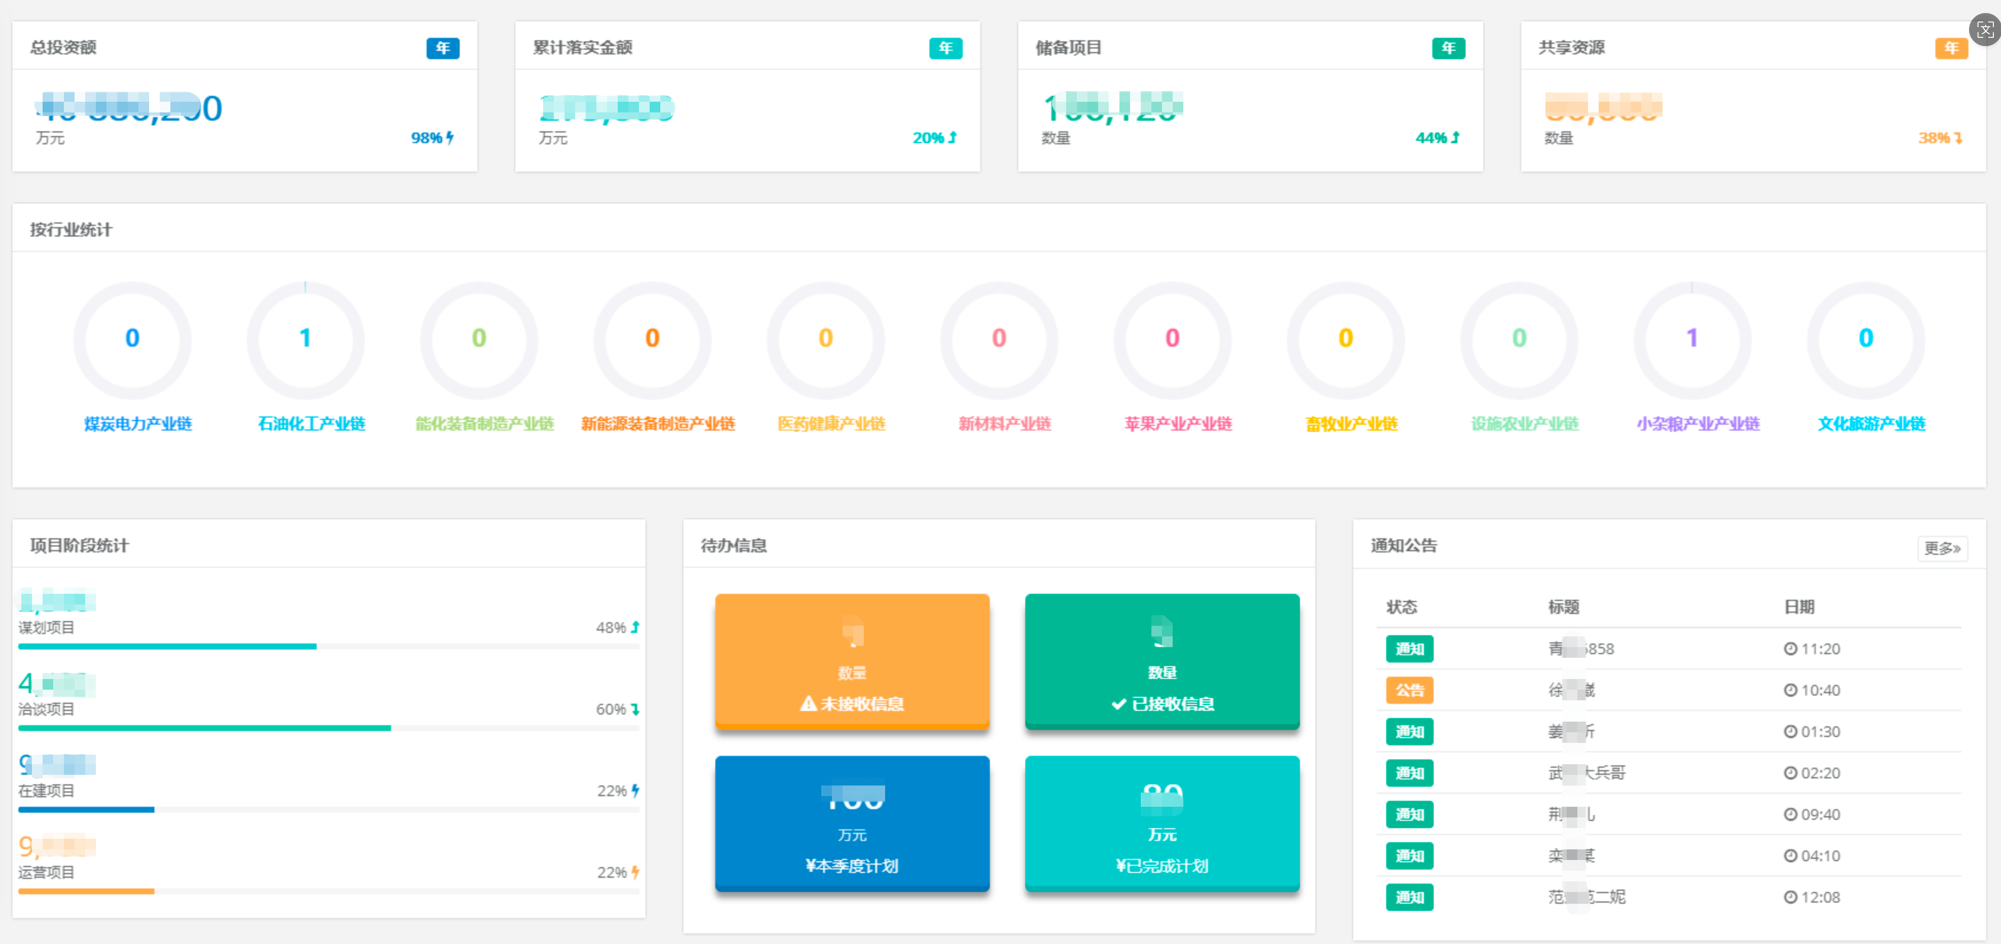Click the clock icon next to 11:20
Image resolution: width=2001 pixels, height=944 pixels.
coord(1790,648)
